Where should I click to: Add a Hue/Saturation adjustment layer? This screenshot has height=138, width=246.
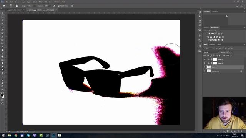(208, 37)
